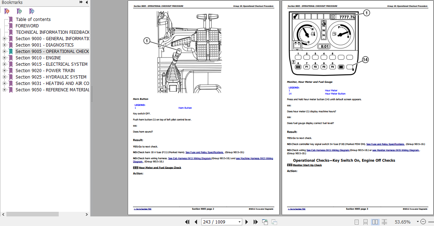Expand Section 9000 - GENERAL INFORMATION bookmark
Viewport: 434px width, 226px height.
pos(4,39)
